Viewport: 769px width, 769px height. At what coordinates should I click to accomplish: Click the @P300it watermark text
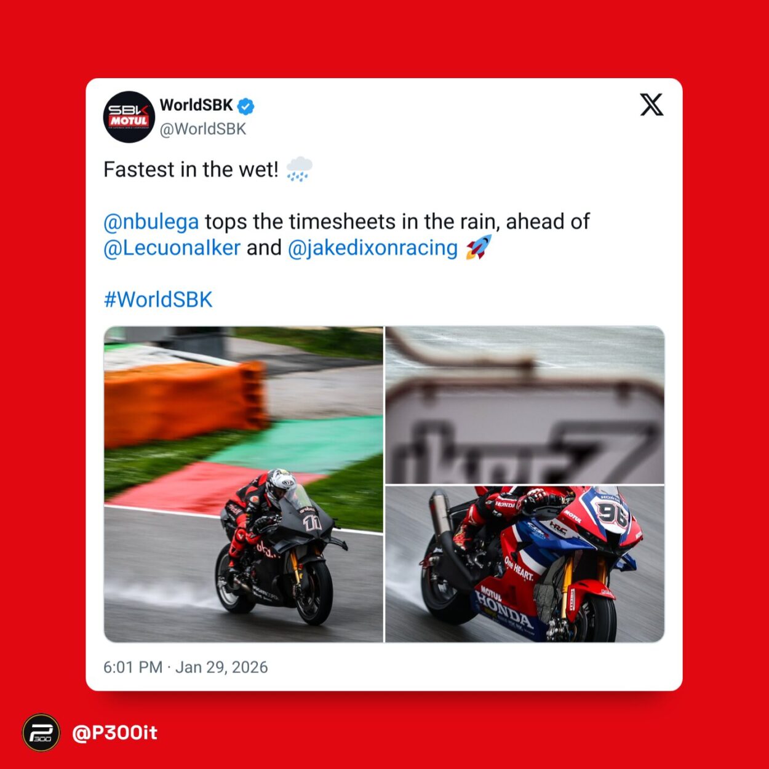click(115, 733)
